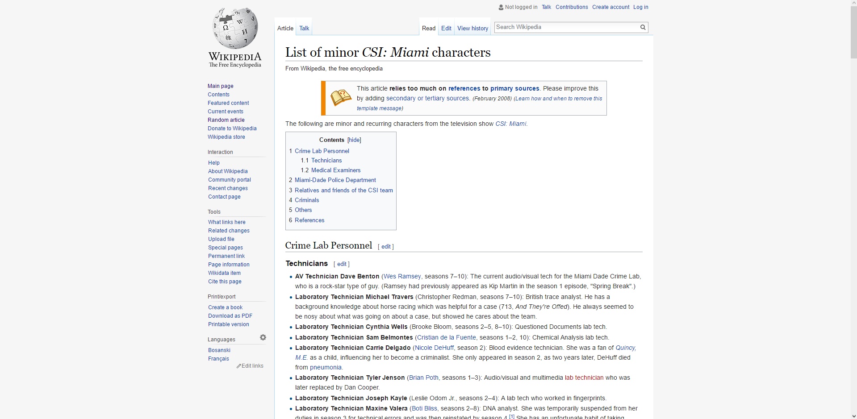Jump to Miami-Dade Police Department section
Image resolution: width=857 pixels, height=419 pixels.
pyautogui.click(x=335, y=180)
